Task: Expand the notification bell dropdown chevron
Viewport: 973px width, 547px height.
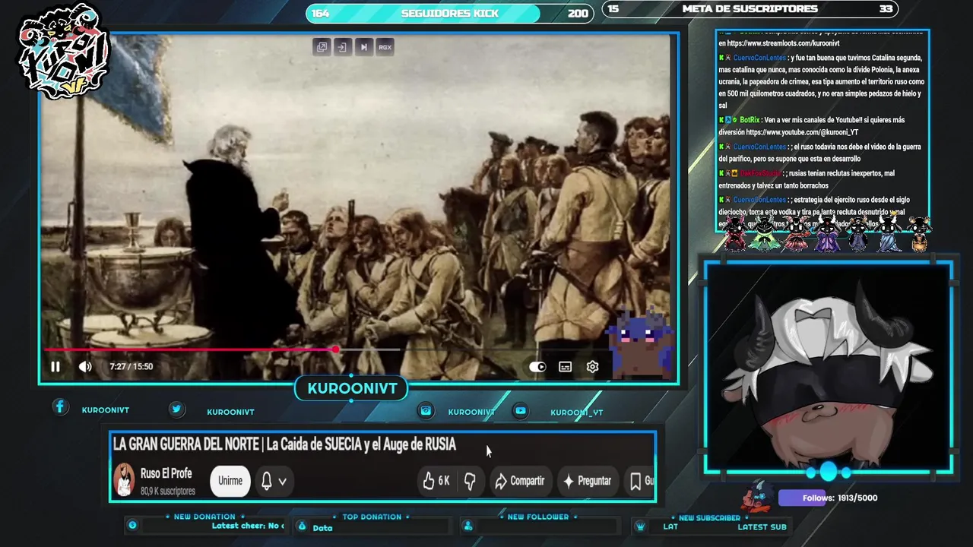Action: [283, 482]
